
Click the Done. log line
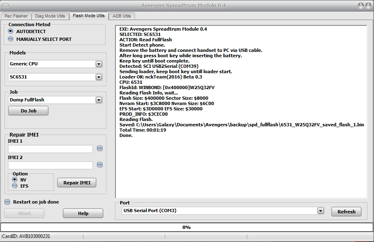click(x=126, y=135)
